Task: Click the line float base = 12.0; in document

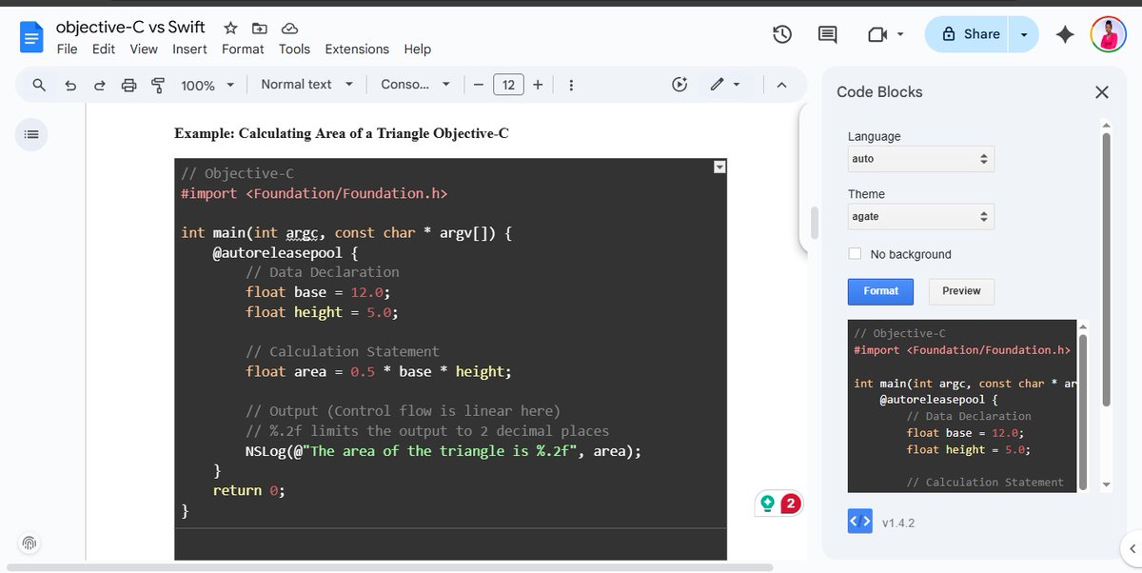Action: [318, 292]
